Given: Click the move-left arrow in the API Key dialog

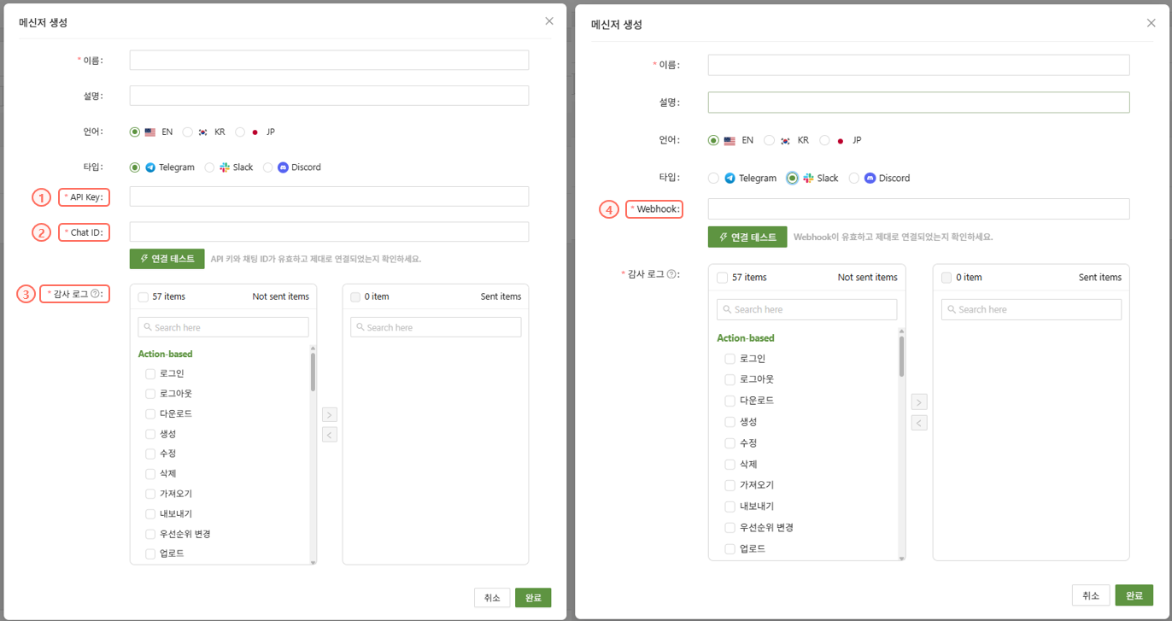Looking at the screenshot, I should point(330,435).
